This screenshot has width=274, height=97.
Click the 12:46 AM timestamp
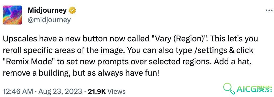(18, 91)
